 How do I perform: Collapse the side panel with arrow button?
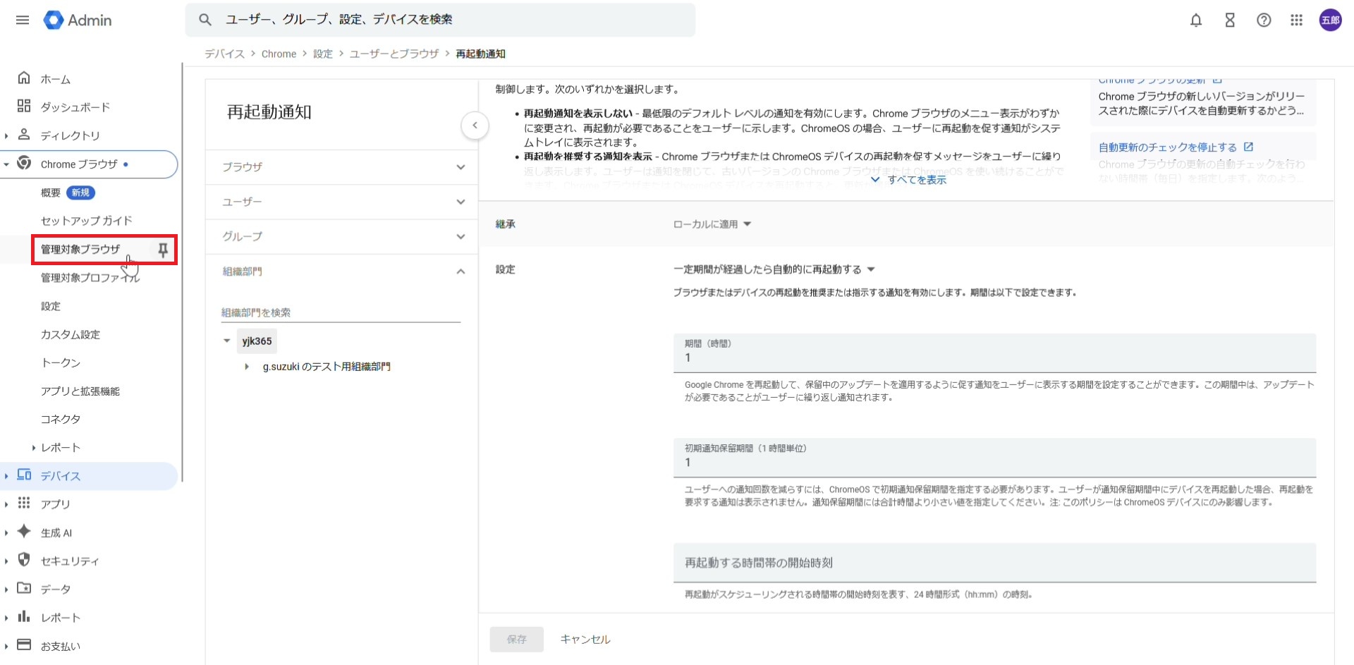pyautogui.click(x=475, y=126)
